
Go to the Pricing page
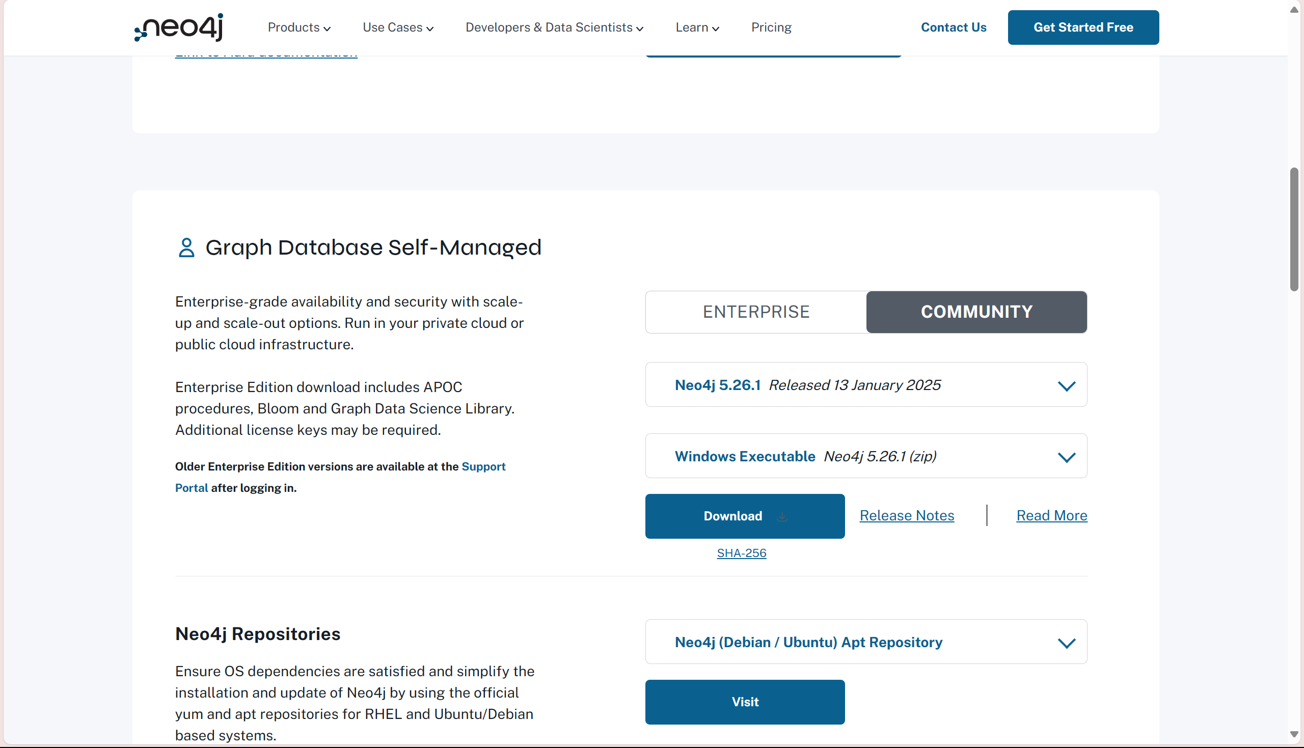tap(771, 27)
